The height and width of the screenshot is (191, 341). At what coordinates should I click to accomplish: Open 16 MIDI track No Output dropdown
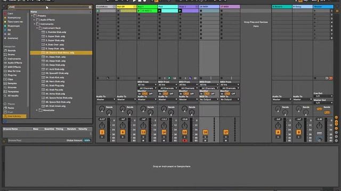209,99
